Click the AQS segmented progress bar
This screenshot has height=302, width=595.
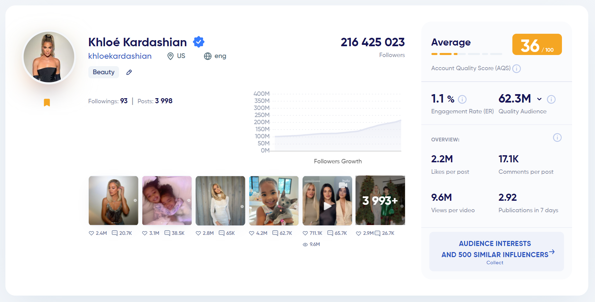click(466, 54)
